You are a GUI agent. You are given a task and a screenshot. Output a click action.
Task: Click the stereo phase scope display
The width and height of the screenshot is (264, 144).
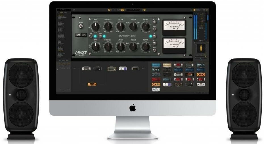[201, 48]
